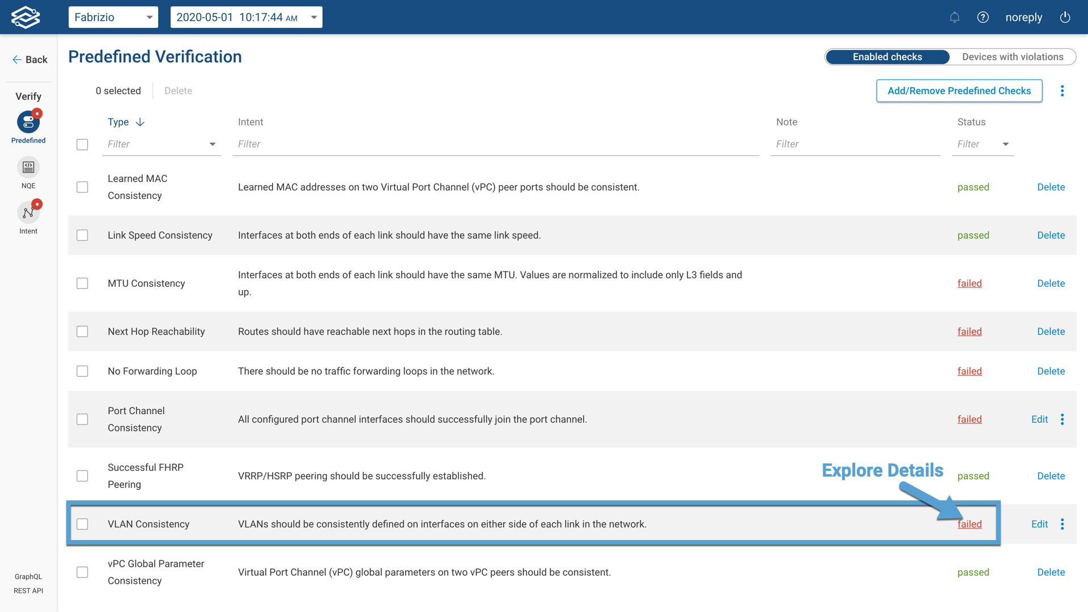Check the select-all checkbox in the header

pyautogui.click(x=82, y=144)
